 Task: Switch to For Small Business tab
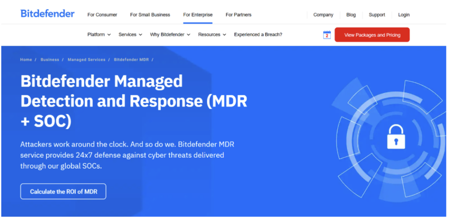[150, 14]
